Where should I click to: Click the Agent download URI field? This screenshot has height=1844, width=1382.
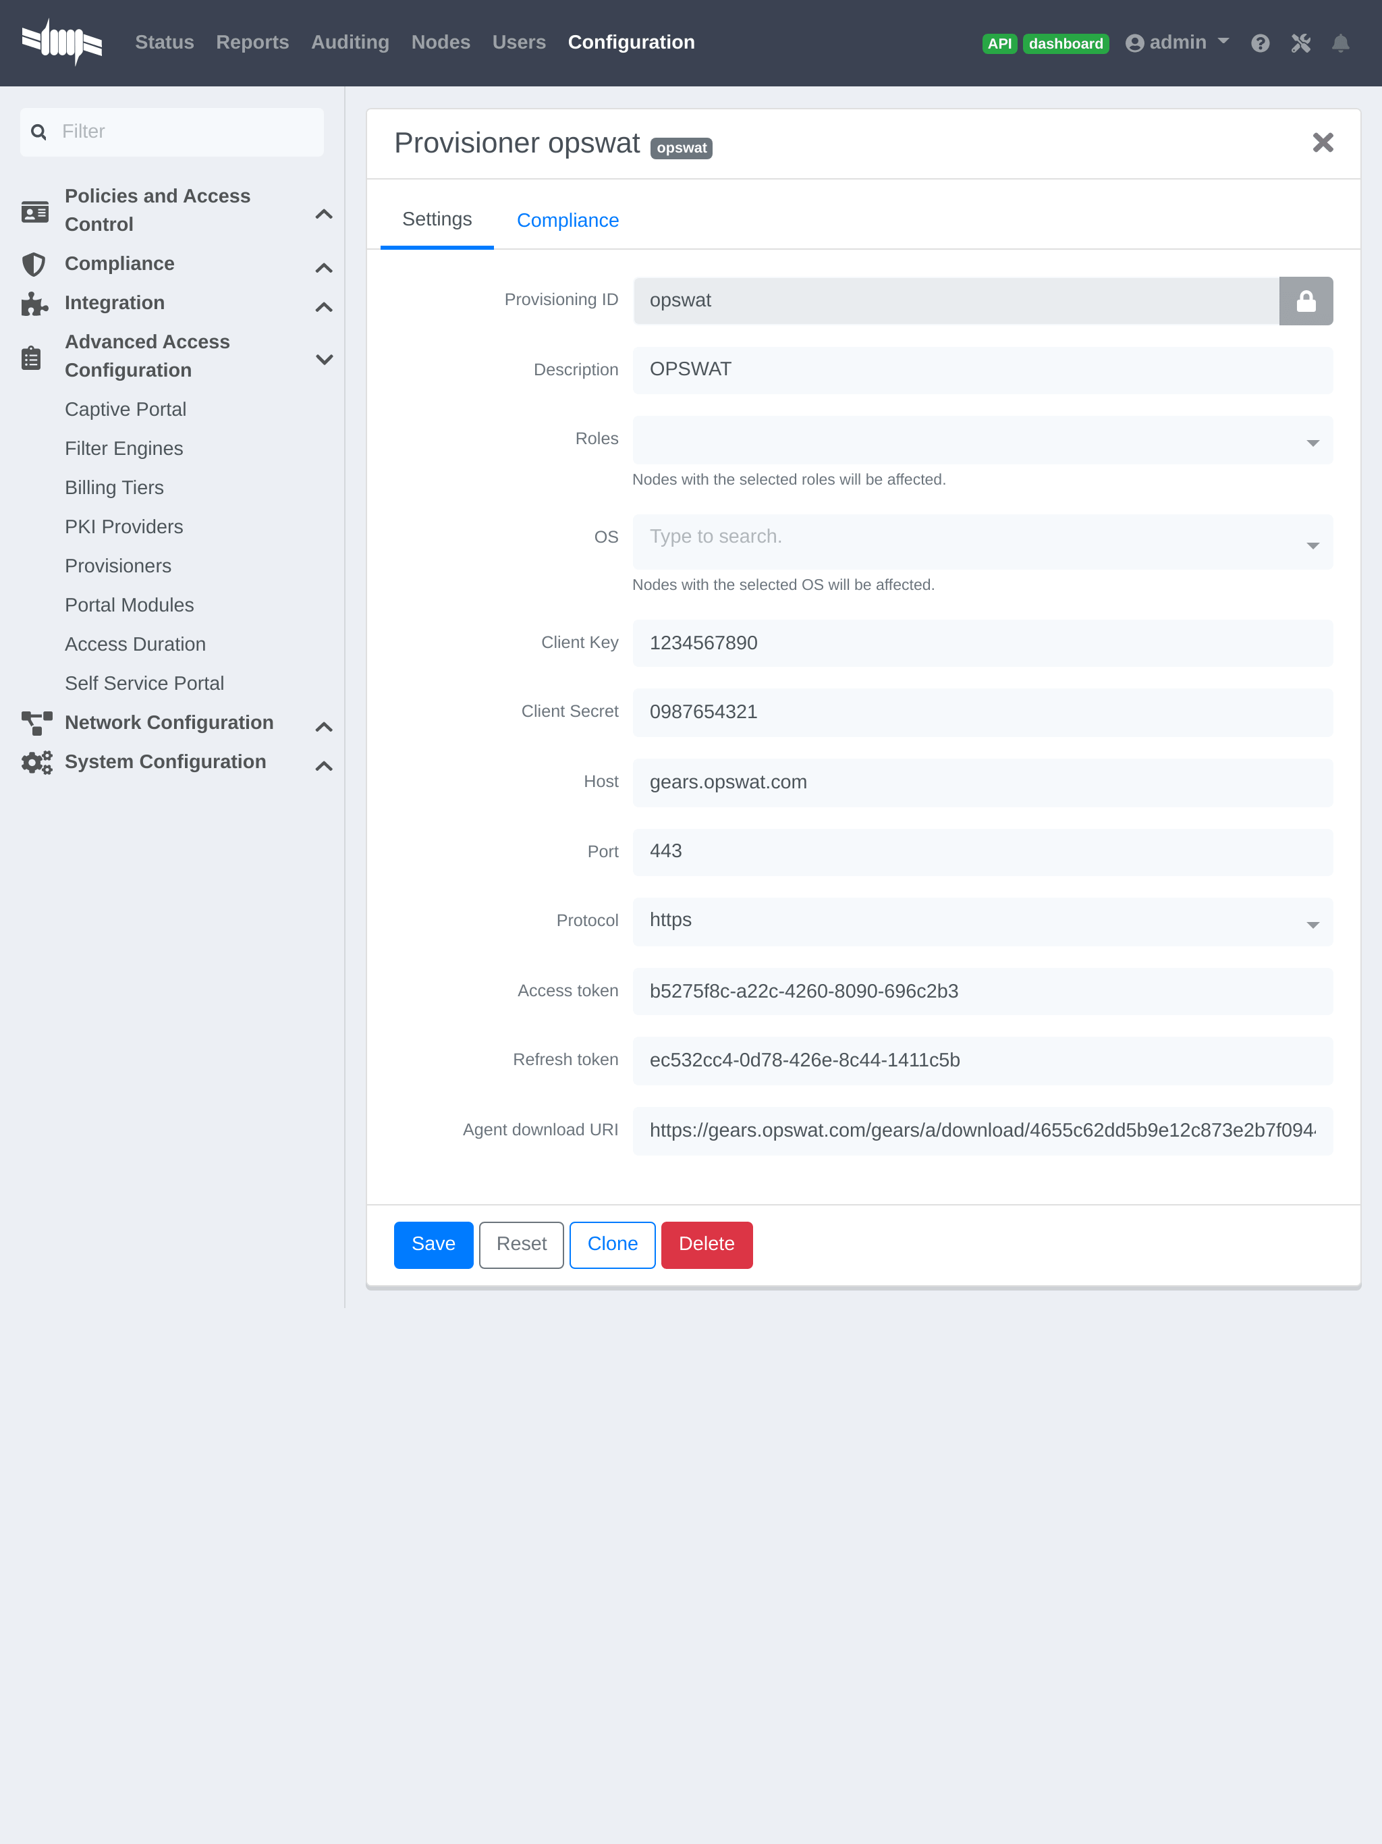click(982, 1131)
